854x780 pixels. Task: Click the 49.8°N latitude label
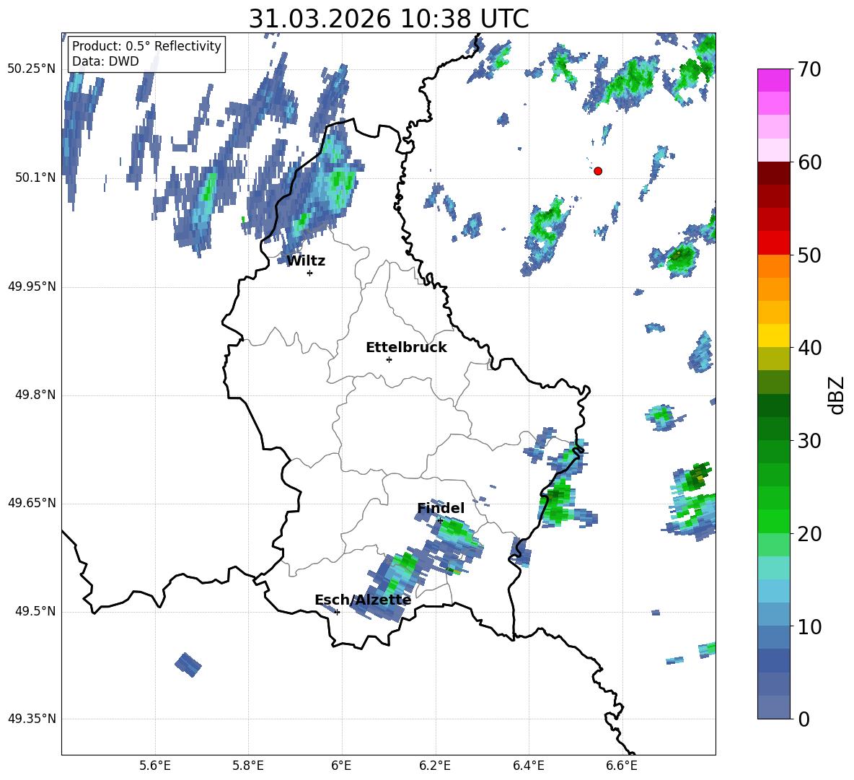pos(35,395)
